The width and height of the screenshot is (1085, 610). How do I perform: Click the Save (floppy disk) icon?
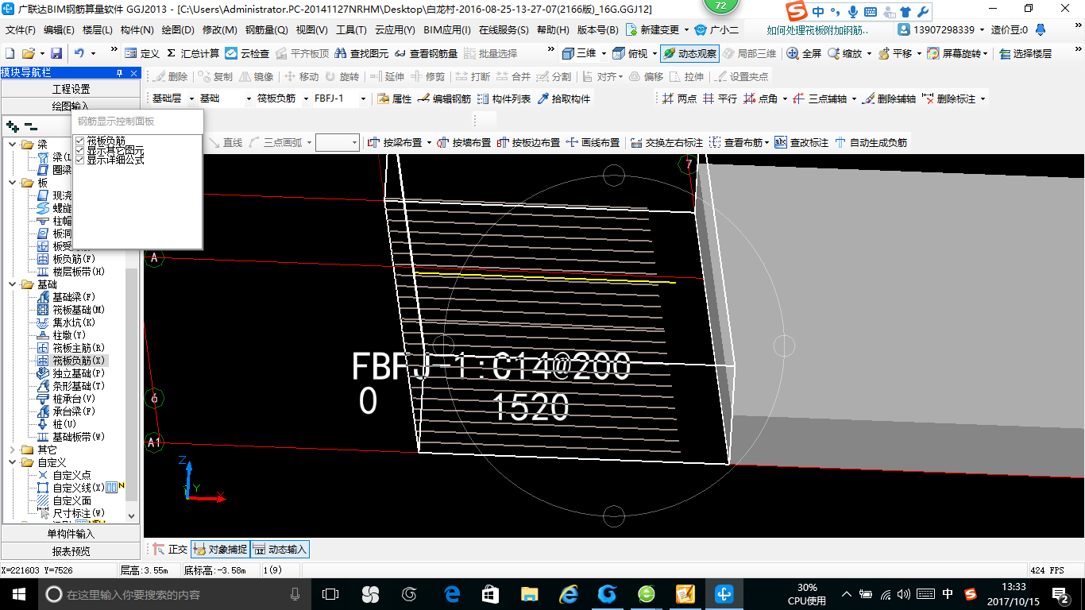click(56, 53)
